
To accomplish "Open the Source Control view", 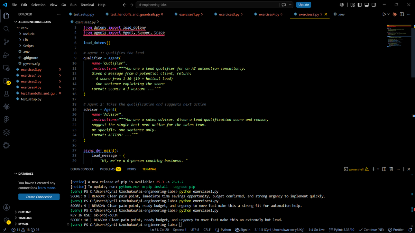I will 6,42.
